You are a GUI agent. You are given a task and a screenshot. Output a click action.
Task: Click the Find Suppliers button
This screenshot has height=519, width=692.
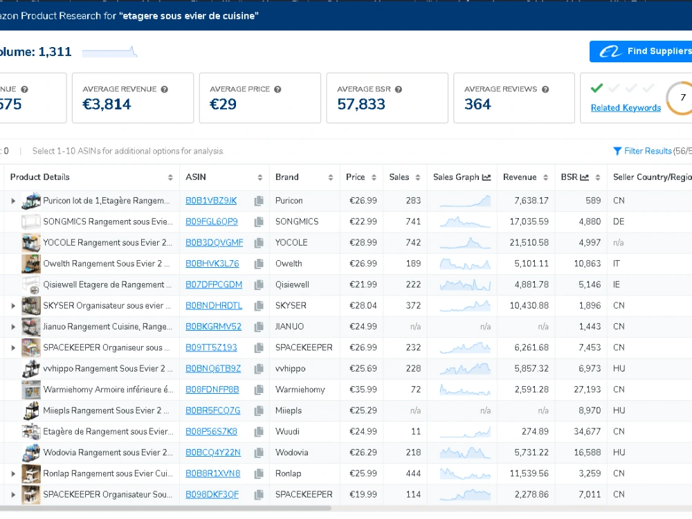[641, 52]
